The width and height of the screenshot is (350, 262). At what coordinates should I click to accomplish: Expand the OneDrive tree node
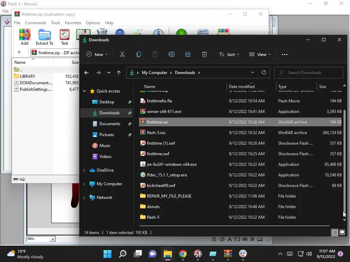click(x=84, y=170)
